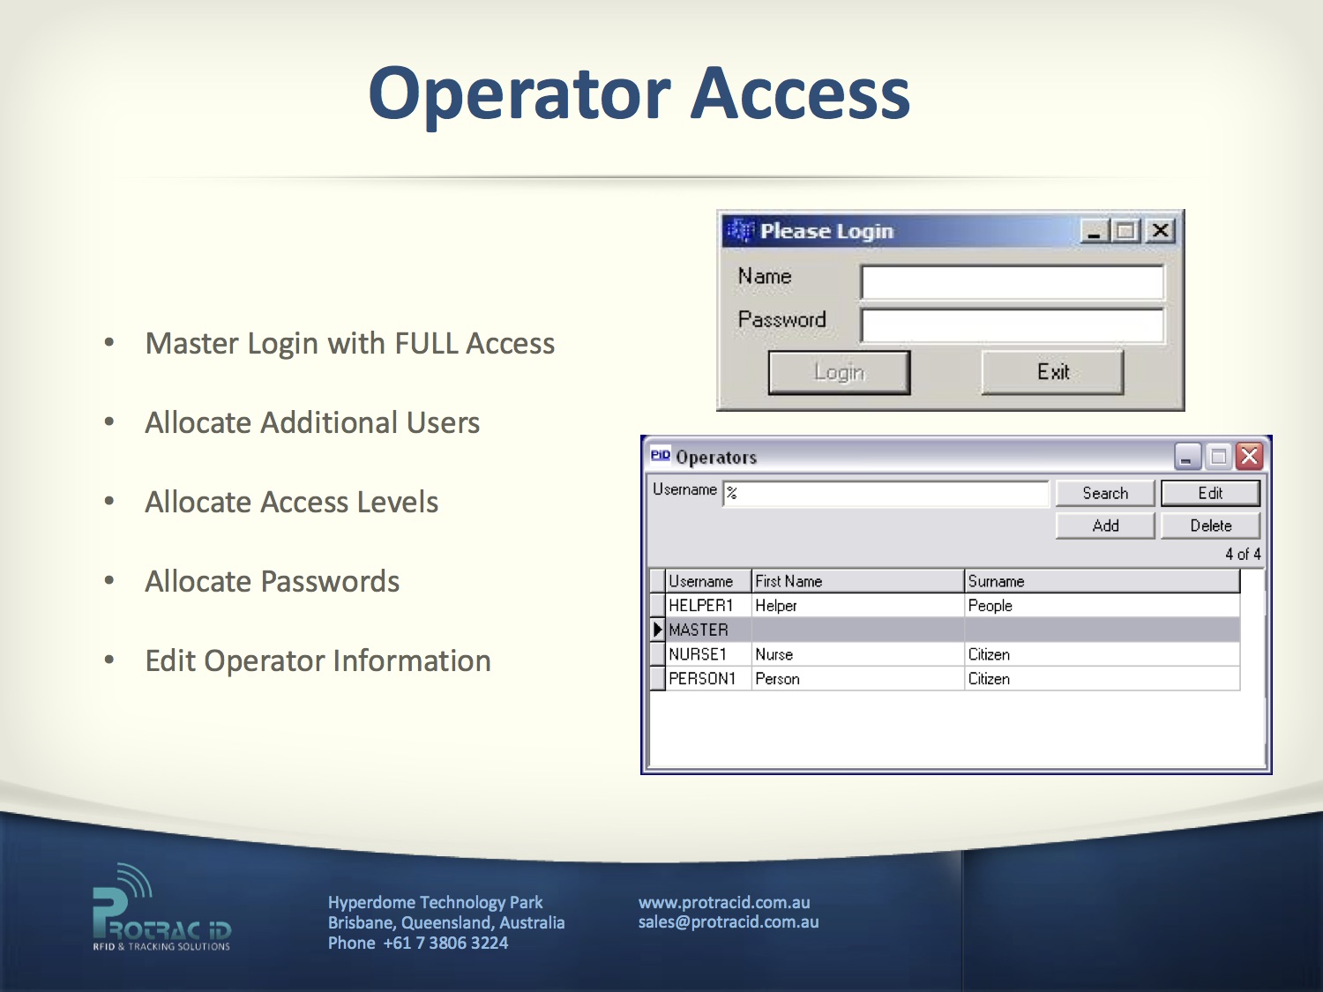Select the NURSE1 operator row
This screenshot has width=1323, height=992.
698,654
